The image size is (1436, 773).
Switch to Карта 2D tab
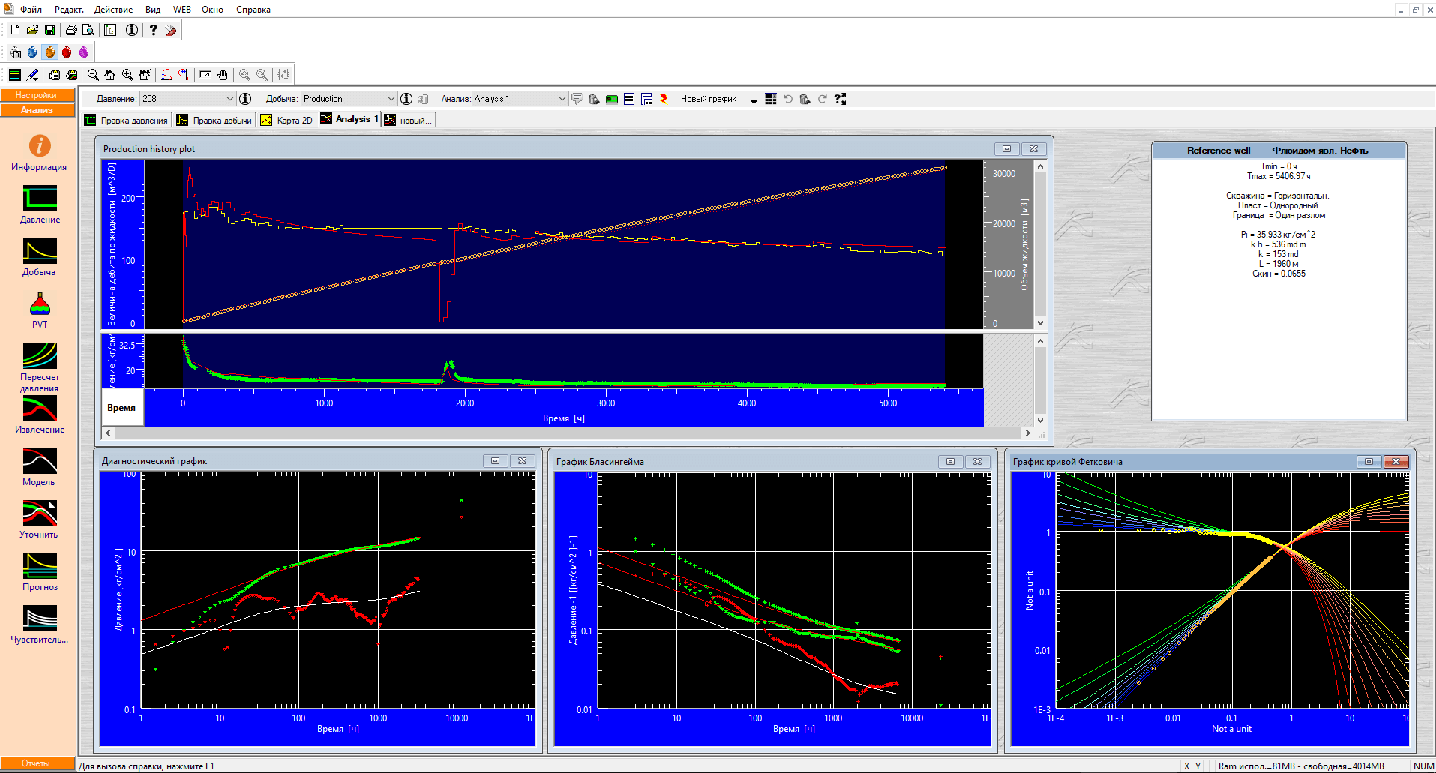286,120
